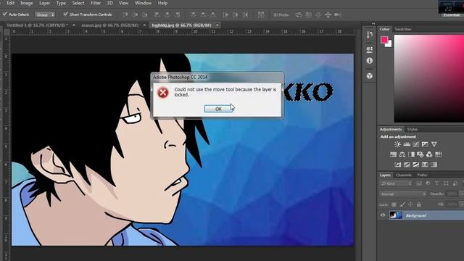Open the Filter menu
Viewport: 464px width, 261px height.
(x=96, y=3)
